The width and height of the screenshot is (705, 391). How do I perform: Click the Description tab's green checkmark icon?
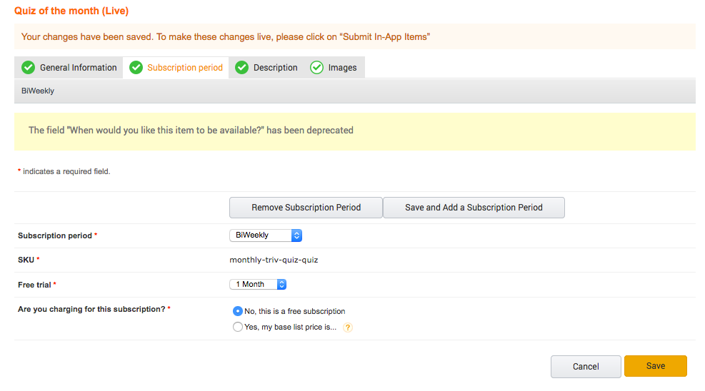coord(241,68)
